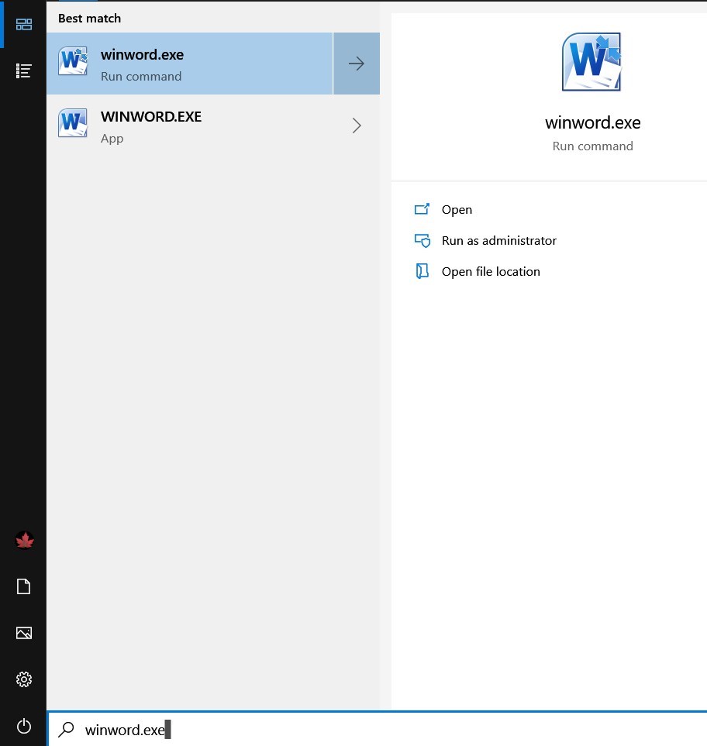The width and height of the screenshot is (707, 746).
Task: Choose Open file location
Action: [x=491, y=272]
